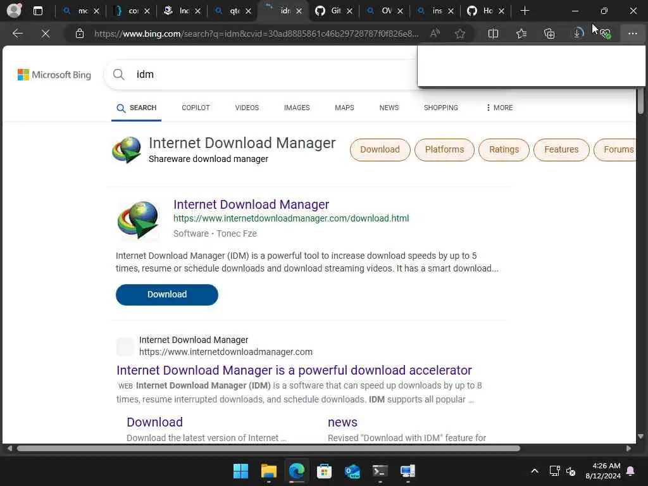Expand the MORE search categories menu
648x486 pixels.
click(499, 108)
